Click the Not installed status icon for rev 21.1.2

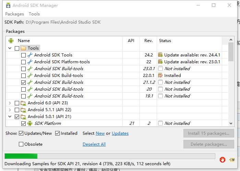click(x=160, y=82)
